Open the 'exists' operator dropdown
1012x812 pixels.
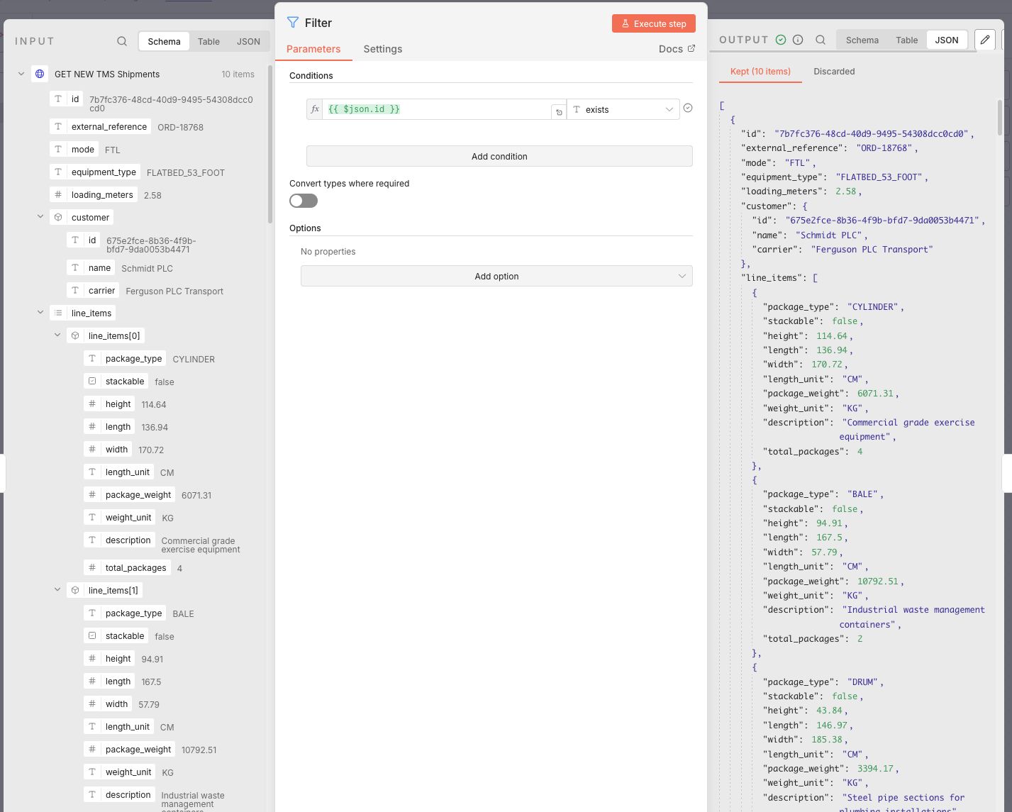(623, 109)
